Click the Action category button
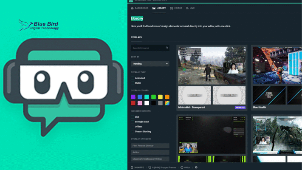The image size is (302, 170). tap(150, 152)
